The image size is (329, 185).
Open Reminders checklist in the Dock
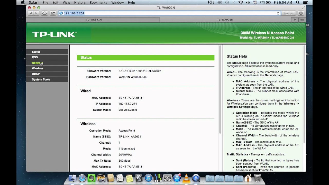120,178
